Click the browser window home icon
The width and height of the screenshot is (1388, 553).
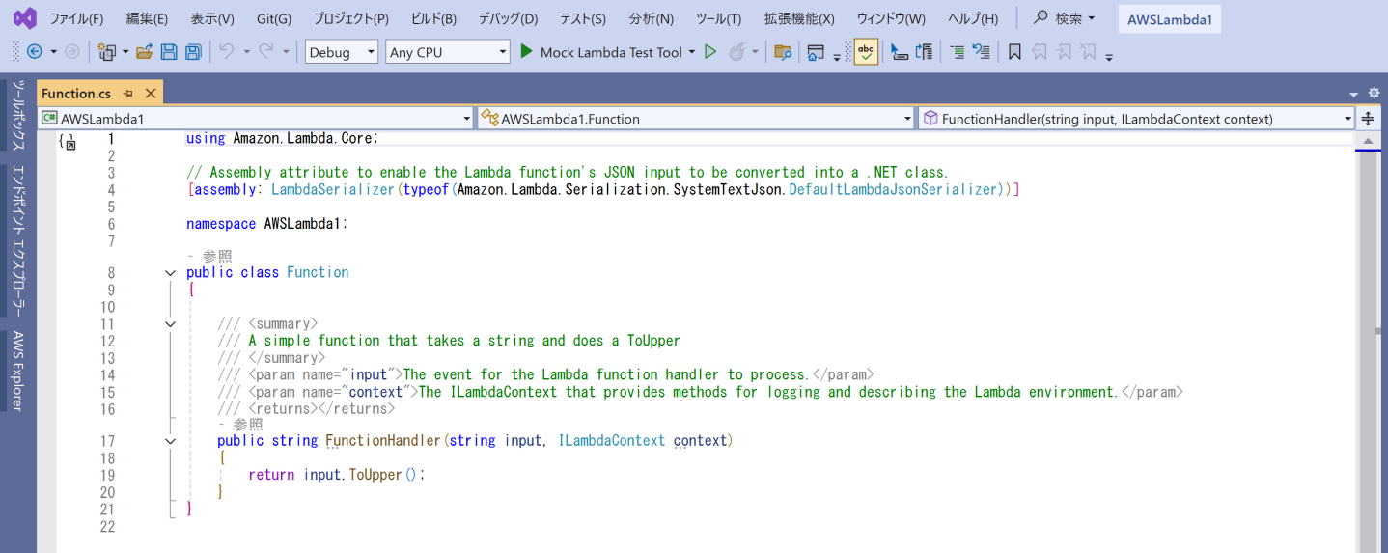816,52
